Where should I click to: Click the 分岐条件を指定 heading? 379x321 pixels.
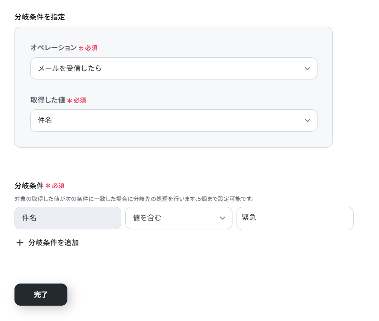coord(40,17)
